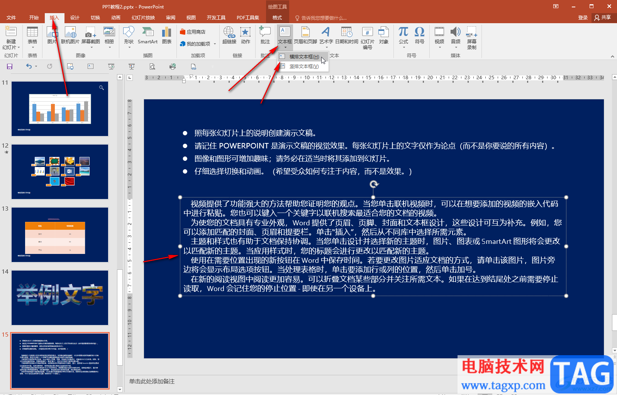Click the slide panel scroll-down arrow
617x395 pixels.
pyautogui.click(x=120, y=390)
